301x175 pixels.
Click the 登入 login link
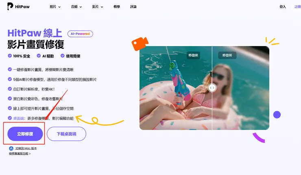pyautogui.click(x=283, y=7)
